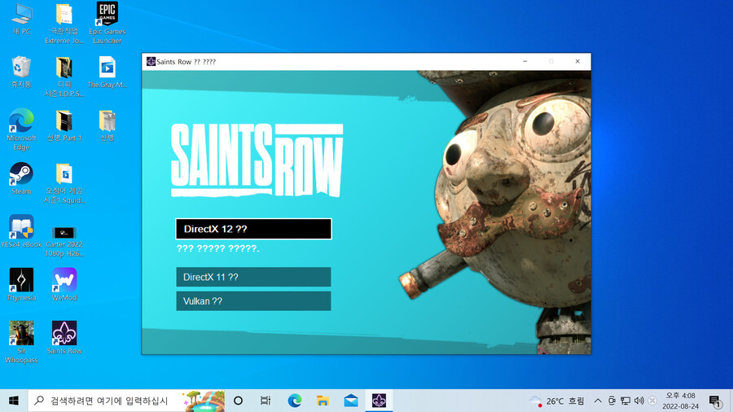This screenshot has width=733, height=412.
Task: Click the Saints Row taskbar icon
Action: [x=379, y=401]
